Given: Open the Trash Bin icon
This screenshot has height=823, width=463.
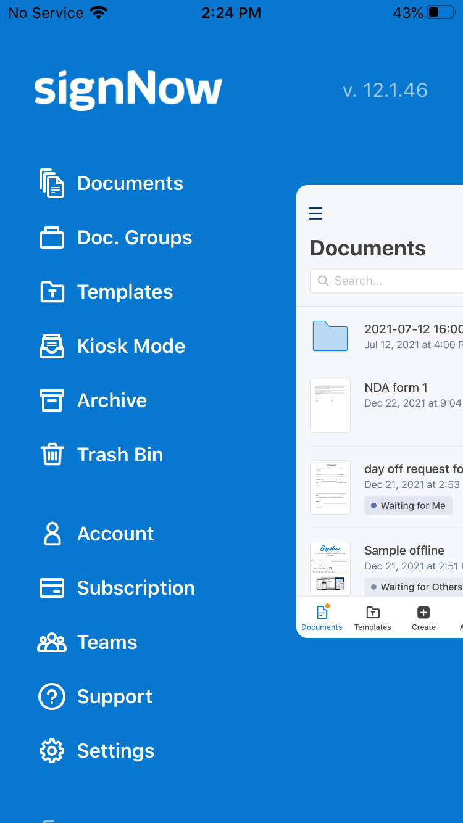Looking at the screenshot, I should [x=52, y=455].
